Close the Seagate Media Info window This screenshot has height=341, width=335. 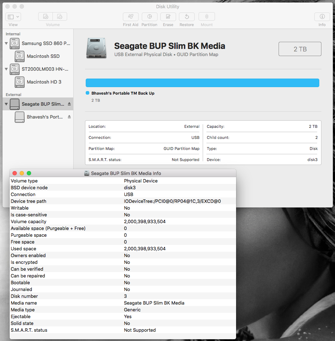coord(15,173)
